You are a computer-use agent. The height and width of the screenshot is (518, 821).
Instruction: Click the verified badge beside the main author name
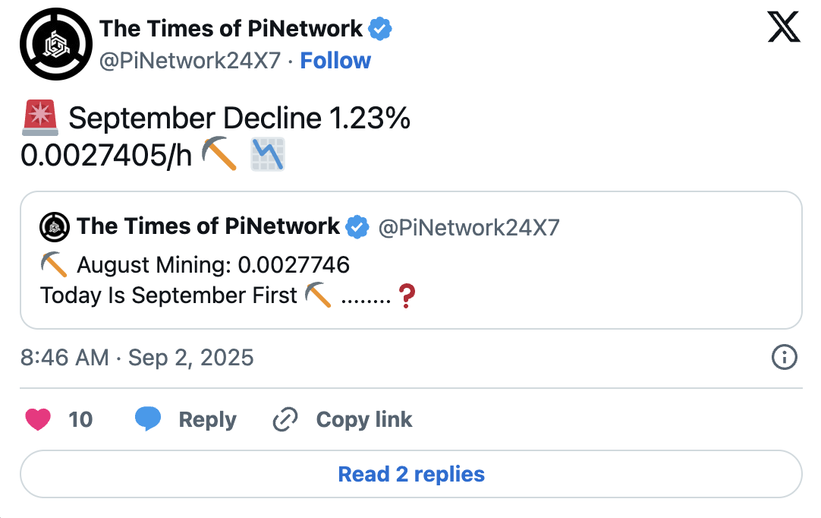(x=379, y=30)
